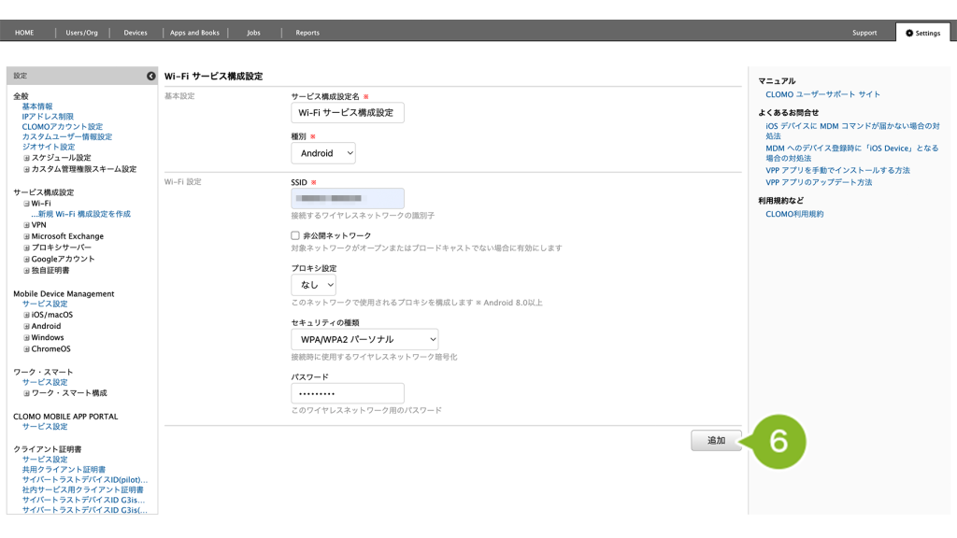Open CLOMO ユーザーサポート サイト link

[822, 94]
